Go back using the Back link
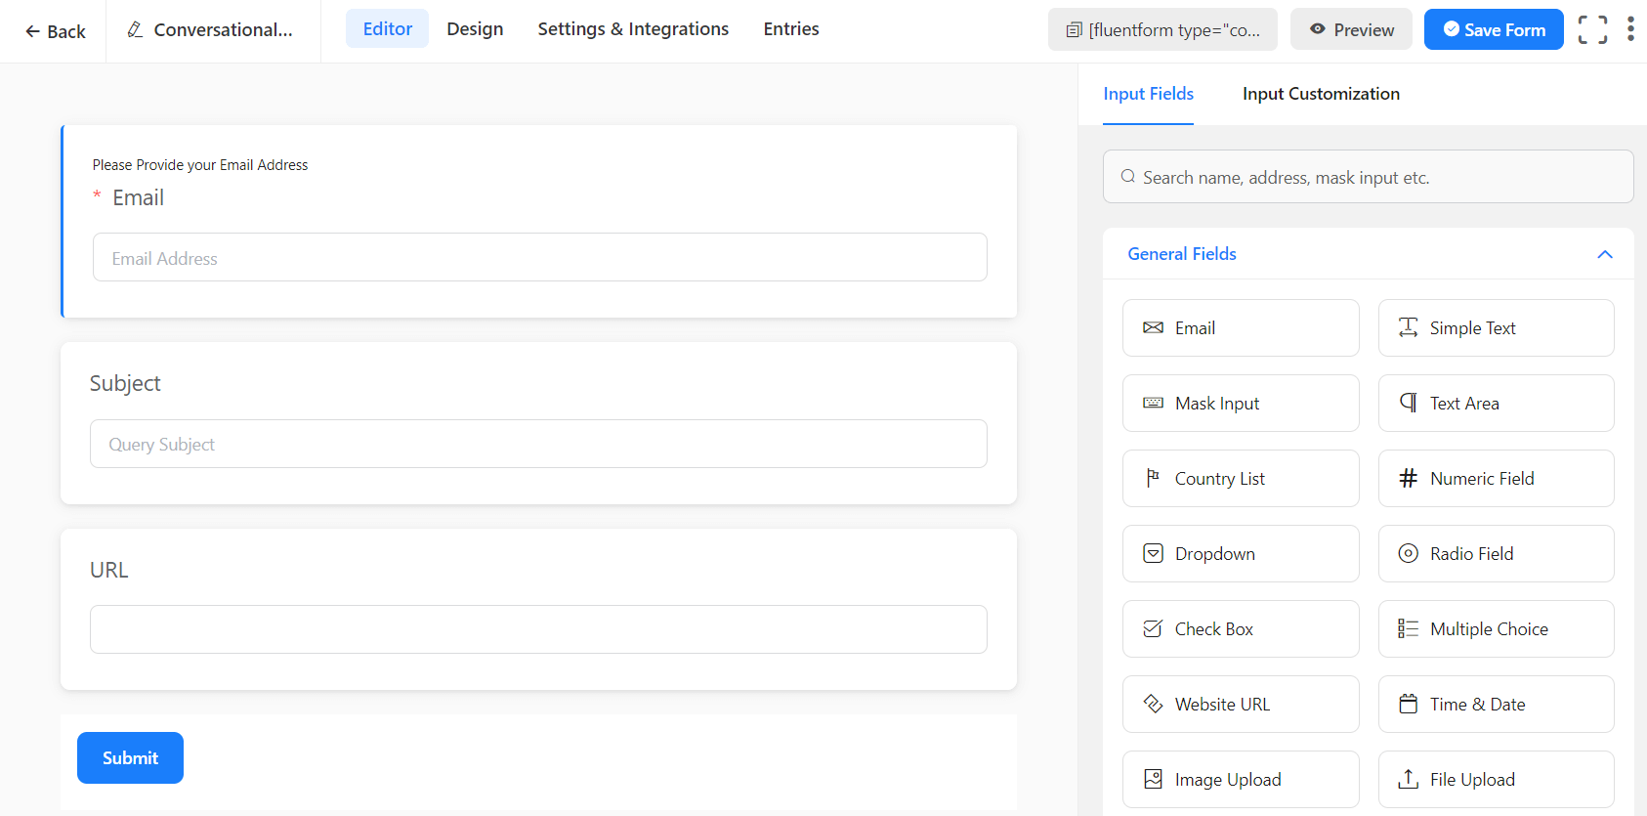1647x816 pixels. coord(56,31)
